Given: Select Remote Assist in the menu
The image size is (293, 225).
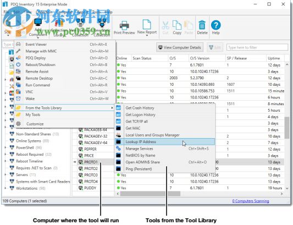Looking at the screenshot, I should coord(65,72).
